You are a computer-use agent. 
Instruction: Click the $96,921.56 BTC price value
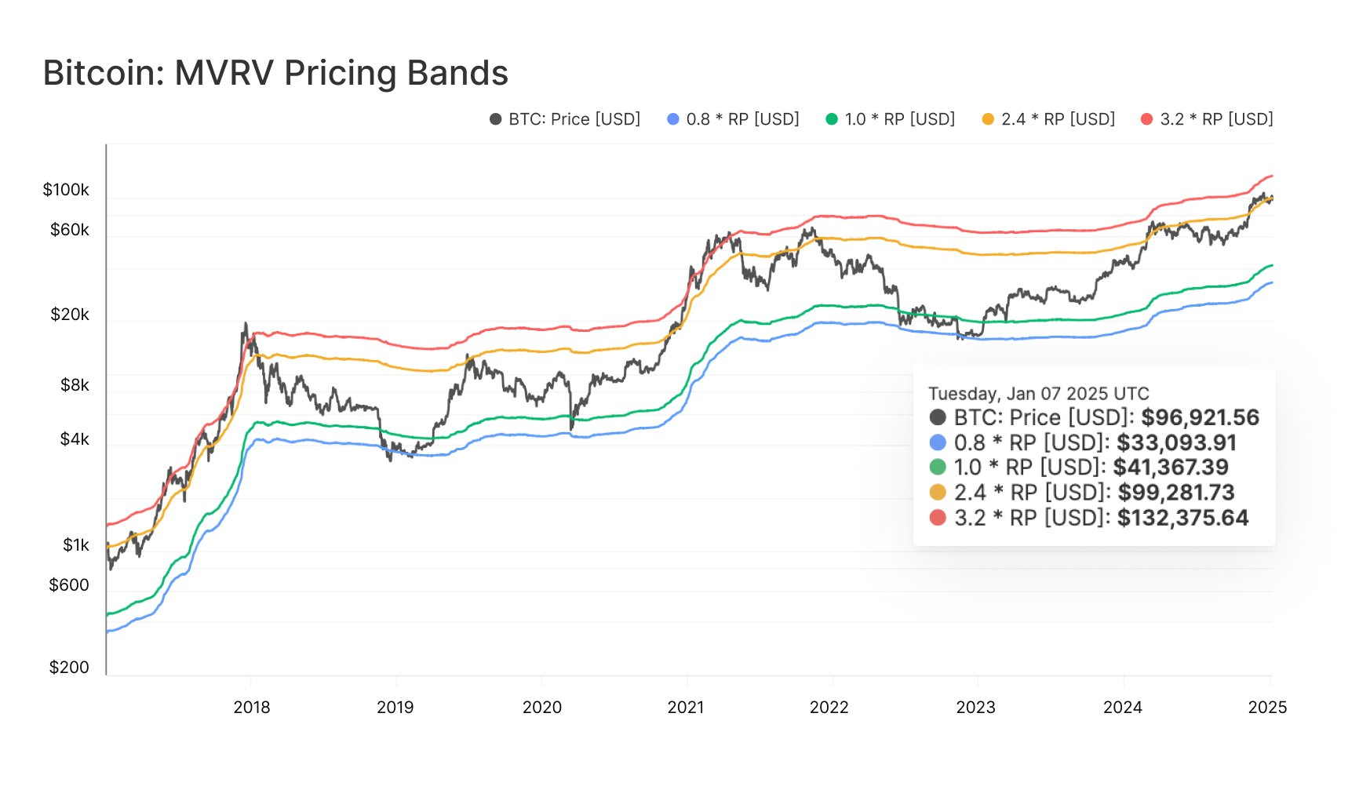coord(1200,417)
